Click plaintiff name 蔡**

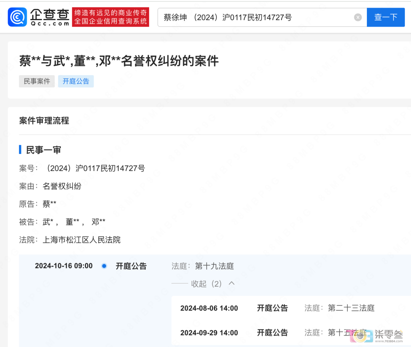click(x=49, y=204)
